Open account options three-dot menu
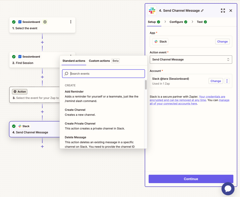The width and height of the screenshot is (240, 197). (227, 81)
